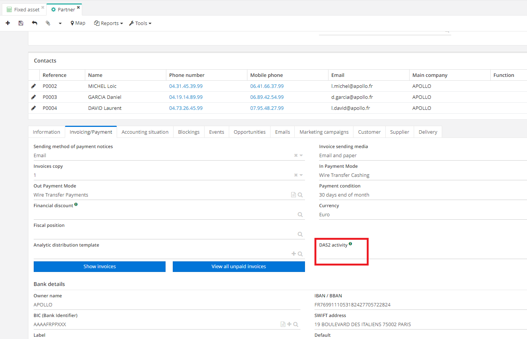The image size is (527, 339).
Task: Sort contacts by Email column header
Action: [x=369, y=75]
